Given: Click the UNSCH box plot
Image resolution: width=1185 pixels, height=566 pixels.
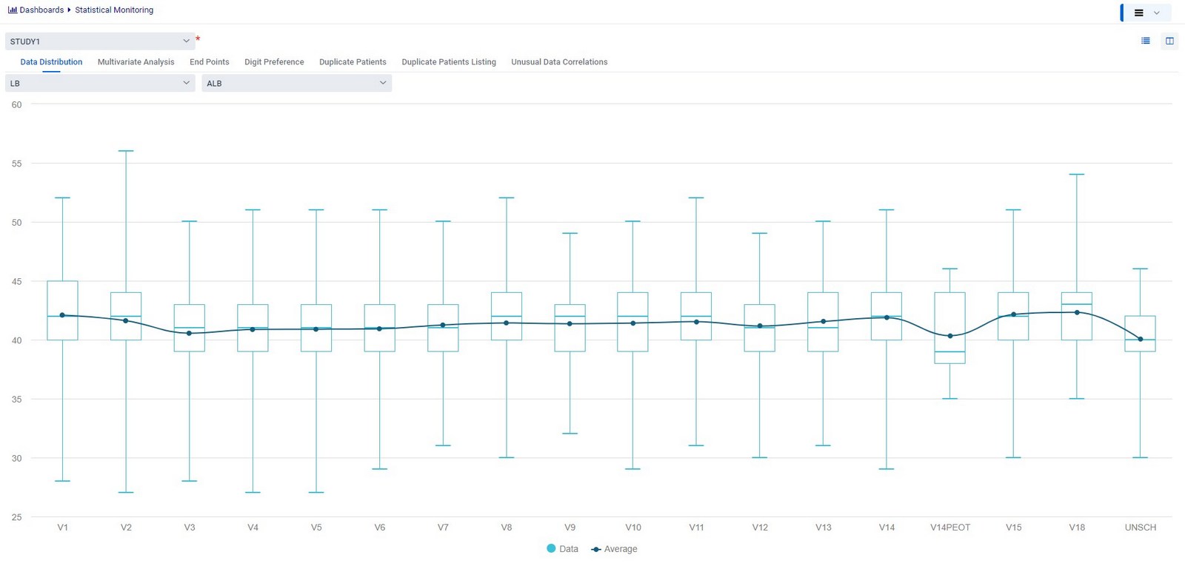Looking at the screenshot, I should pos(1141,334).
